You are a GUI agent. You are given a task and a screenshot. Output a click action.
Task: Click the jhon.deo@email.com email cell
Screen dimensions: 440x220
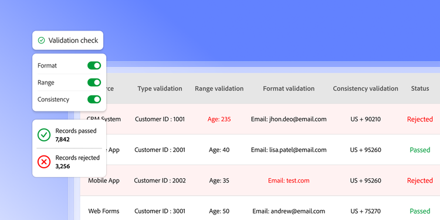click(289, 119)
